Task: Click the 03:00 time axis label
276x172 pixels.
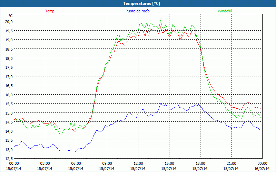Action: (45, 164)
